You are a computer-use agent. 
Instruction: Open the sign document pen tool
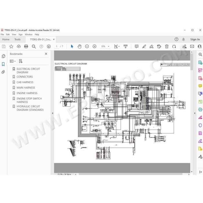[x=151, y=46]
